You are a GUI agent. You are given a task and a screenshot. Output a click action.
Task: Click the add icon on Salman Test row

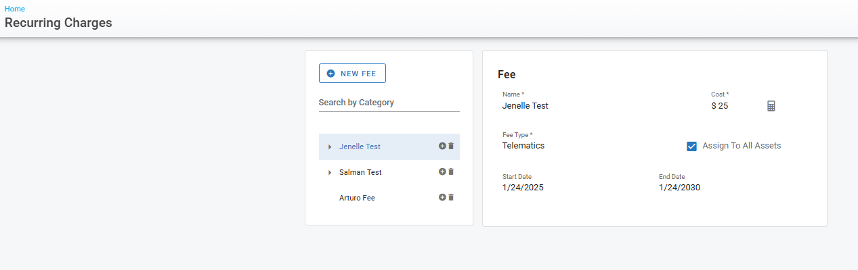point(442,171)
